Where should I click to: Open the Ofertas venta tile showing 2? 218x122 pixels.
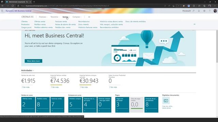tap(28, 105)
